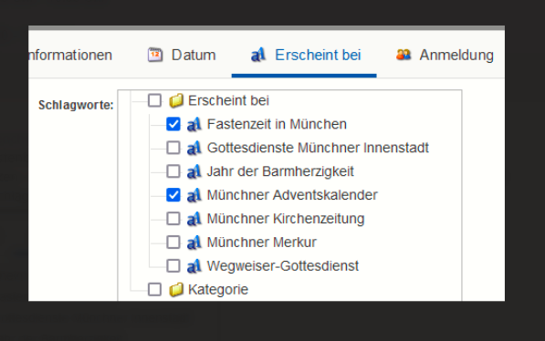This screenshot has width=545, height=341.
Task: Click the Münchner Merkur label
Action: [x=261, y=242]
